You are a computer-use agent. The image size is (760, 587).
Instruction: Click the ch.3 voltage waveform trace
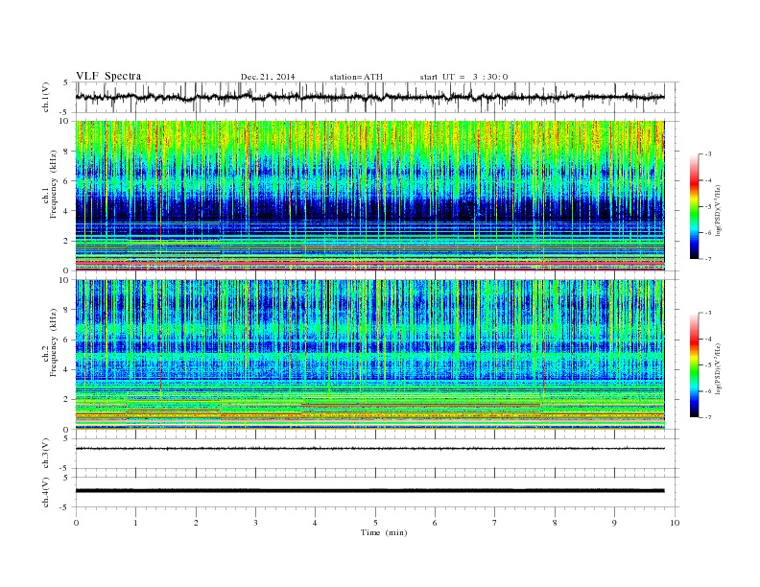369,449
